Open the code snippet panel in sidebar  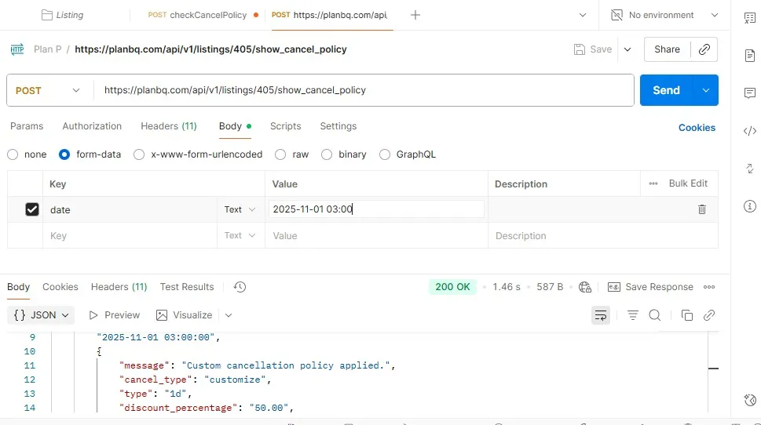pyautogui.click(x=749, y=131)
